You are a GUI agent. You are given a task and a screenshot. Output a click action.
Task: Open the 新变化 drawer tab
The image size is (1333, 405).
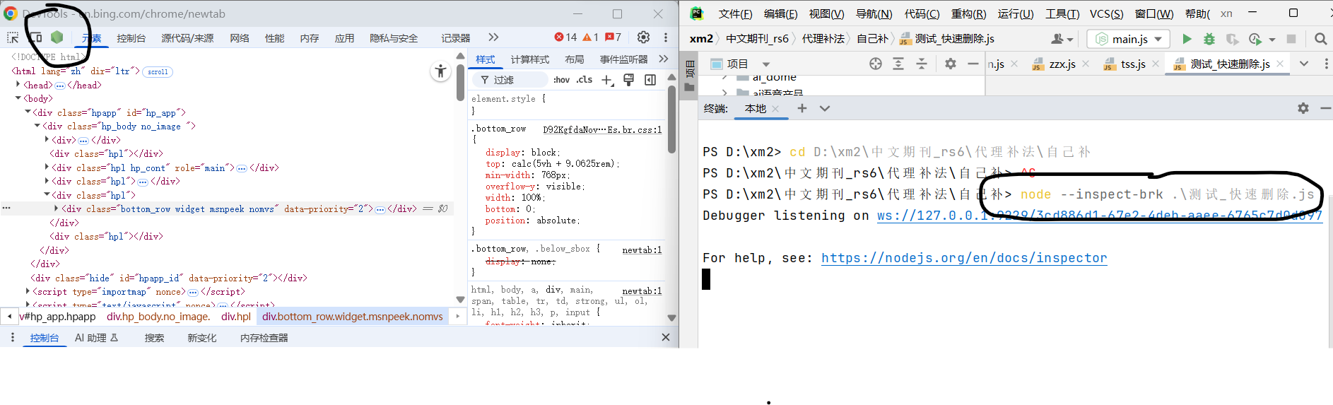coord(202,338)
